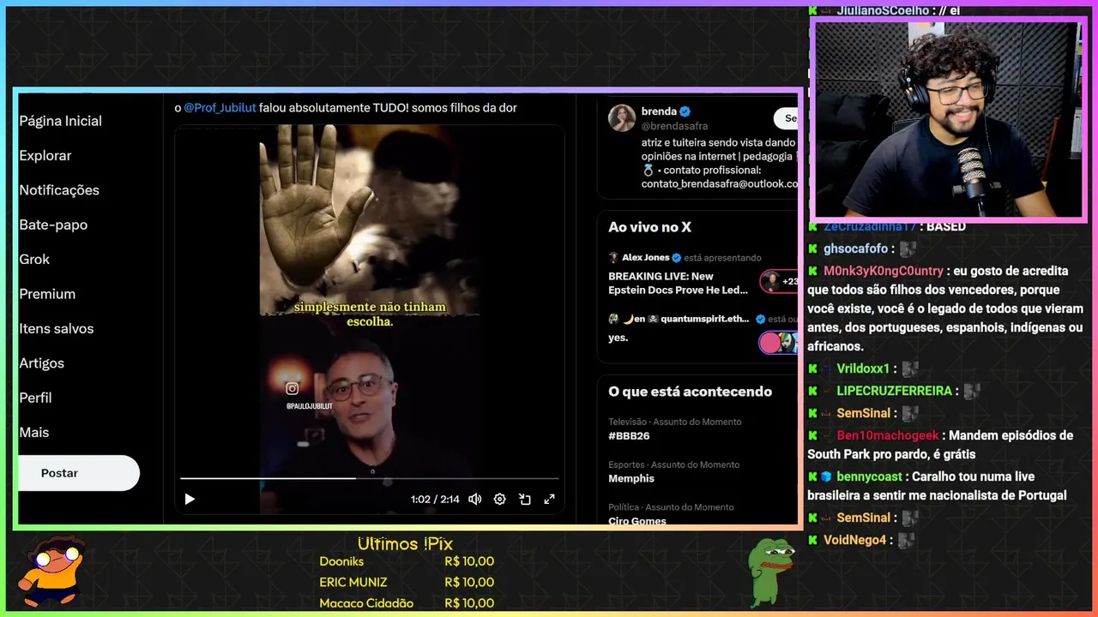The image size is (1098, 617).
Task: Open the +23 listeners avatar pill
Action: click(779, 281)
